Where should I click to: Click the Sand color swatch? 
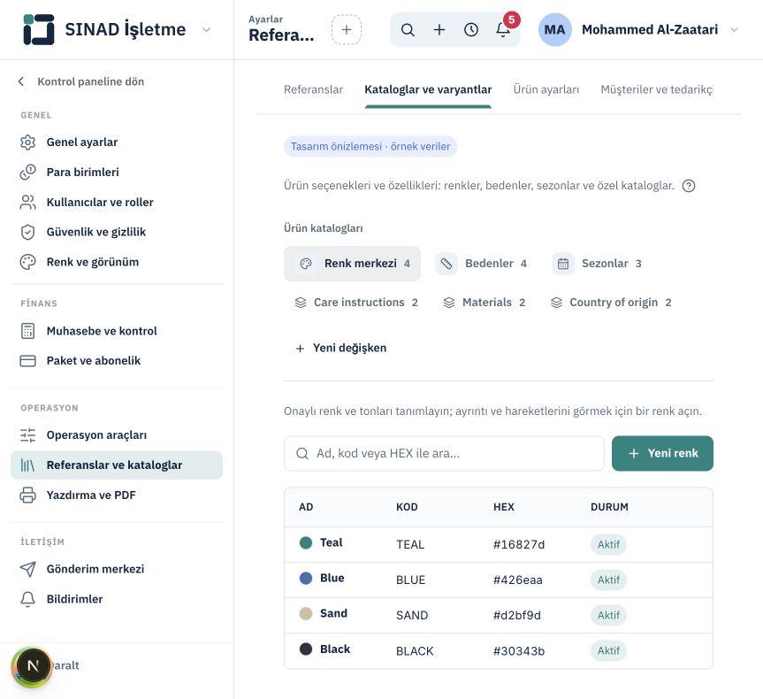[306, 613]
